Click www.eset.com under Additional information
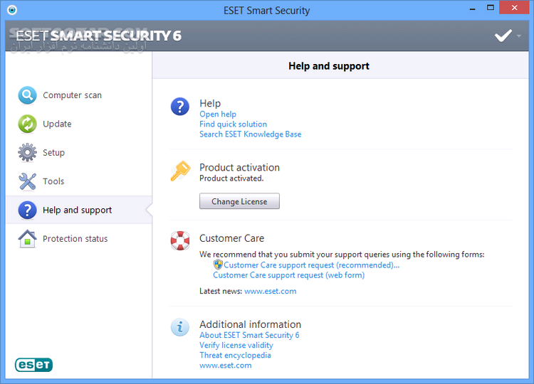 point(226,366)
